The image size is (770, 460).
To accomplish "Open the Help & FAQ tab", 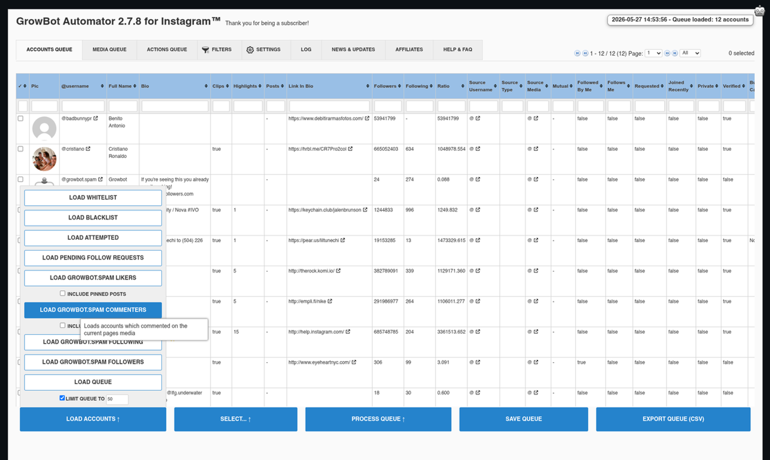I will (457, 50).
